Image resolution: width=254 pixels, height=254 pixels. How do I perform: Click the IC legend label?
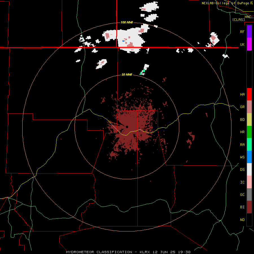pos(242,182)
